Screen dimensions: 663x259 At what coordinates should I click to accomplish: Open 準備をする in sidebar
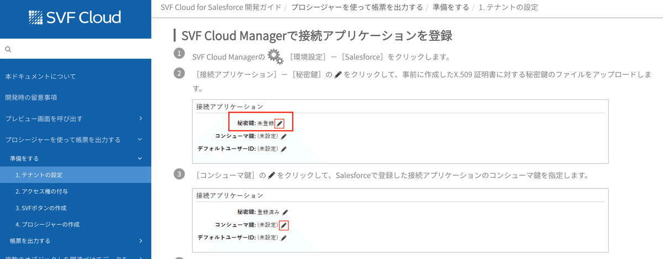[24, 158]
